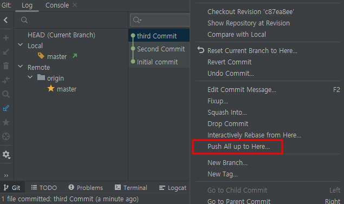Click the Show My Branches magnifier icon in sidebar
This screenshot has height=204, width=344.
[6, 94]
